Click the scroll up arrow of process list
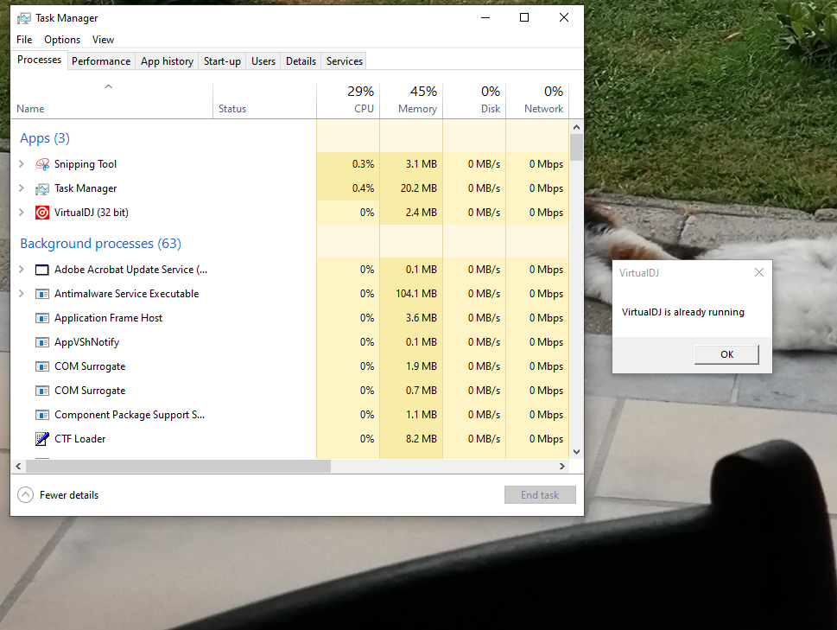The image size is (837, 630). [576, 127]
